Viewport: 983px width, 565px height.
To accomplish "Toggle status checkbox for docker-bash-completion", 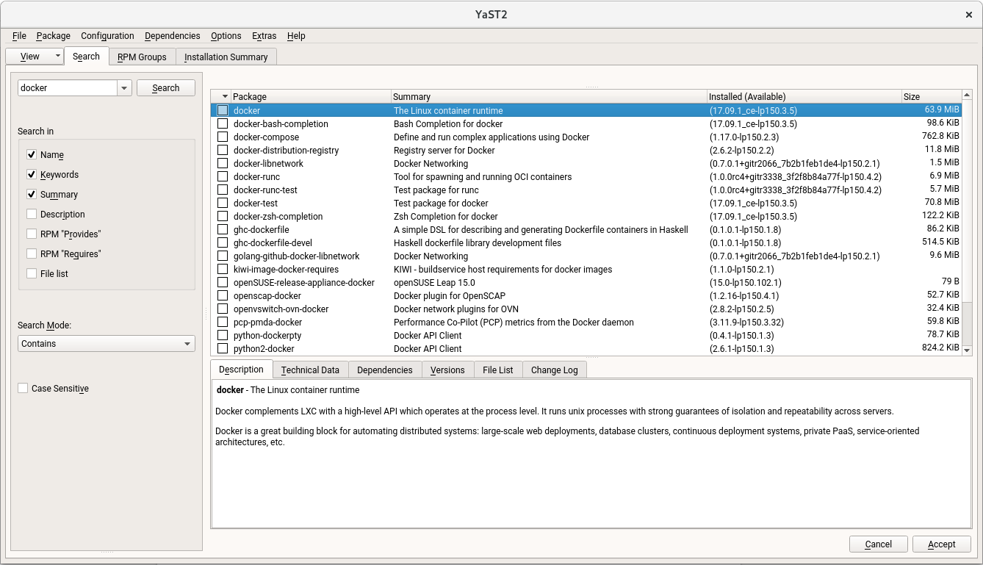I will (x=223, y=123).
